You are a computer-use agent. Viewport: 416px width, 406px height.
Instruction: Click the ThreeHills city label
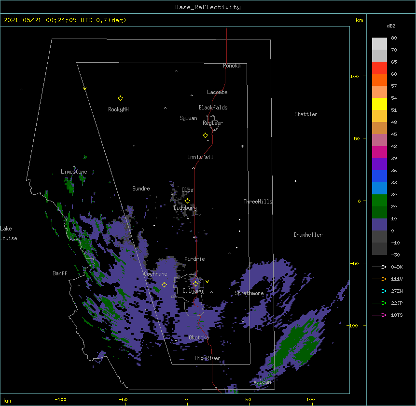click(x=258, y=202)
